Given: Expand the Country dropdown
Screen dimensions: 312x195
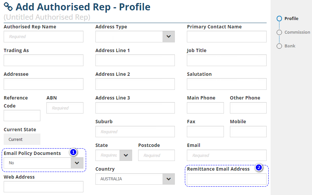Looking at the screenshot, I should pos(169,179).
